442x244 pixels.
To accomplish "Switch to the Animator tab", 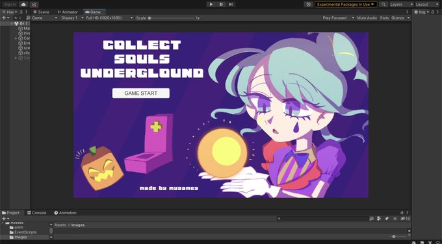I will 68,12.
